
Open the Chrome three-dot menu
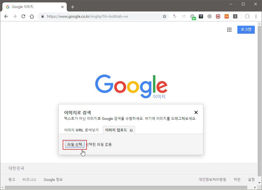256,16
